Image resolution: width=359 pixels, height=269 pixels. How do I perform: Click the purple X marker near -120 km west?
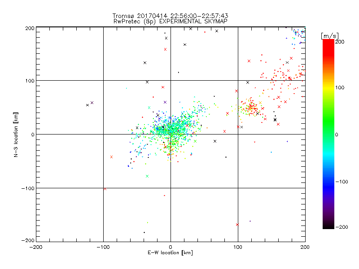92,103
